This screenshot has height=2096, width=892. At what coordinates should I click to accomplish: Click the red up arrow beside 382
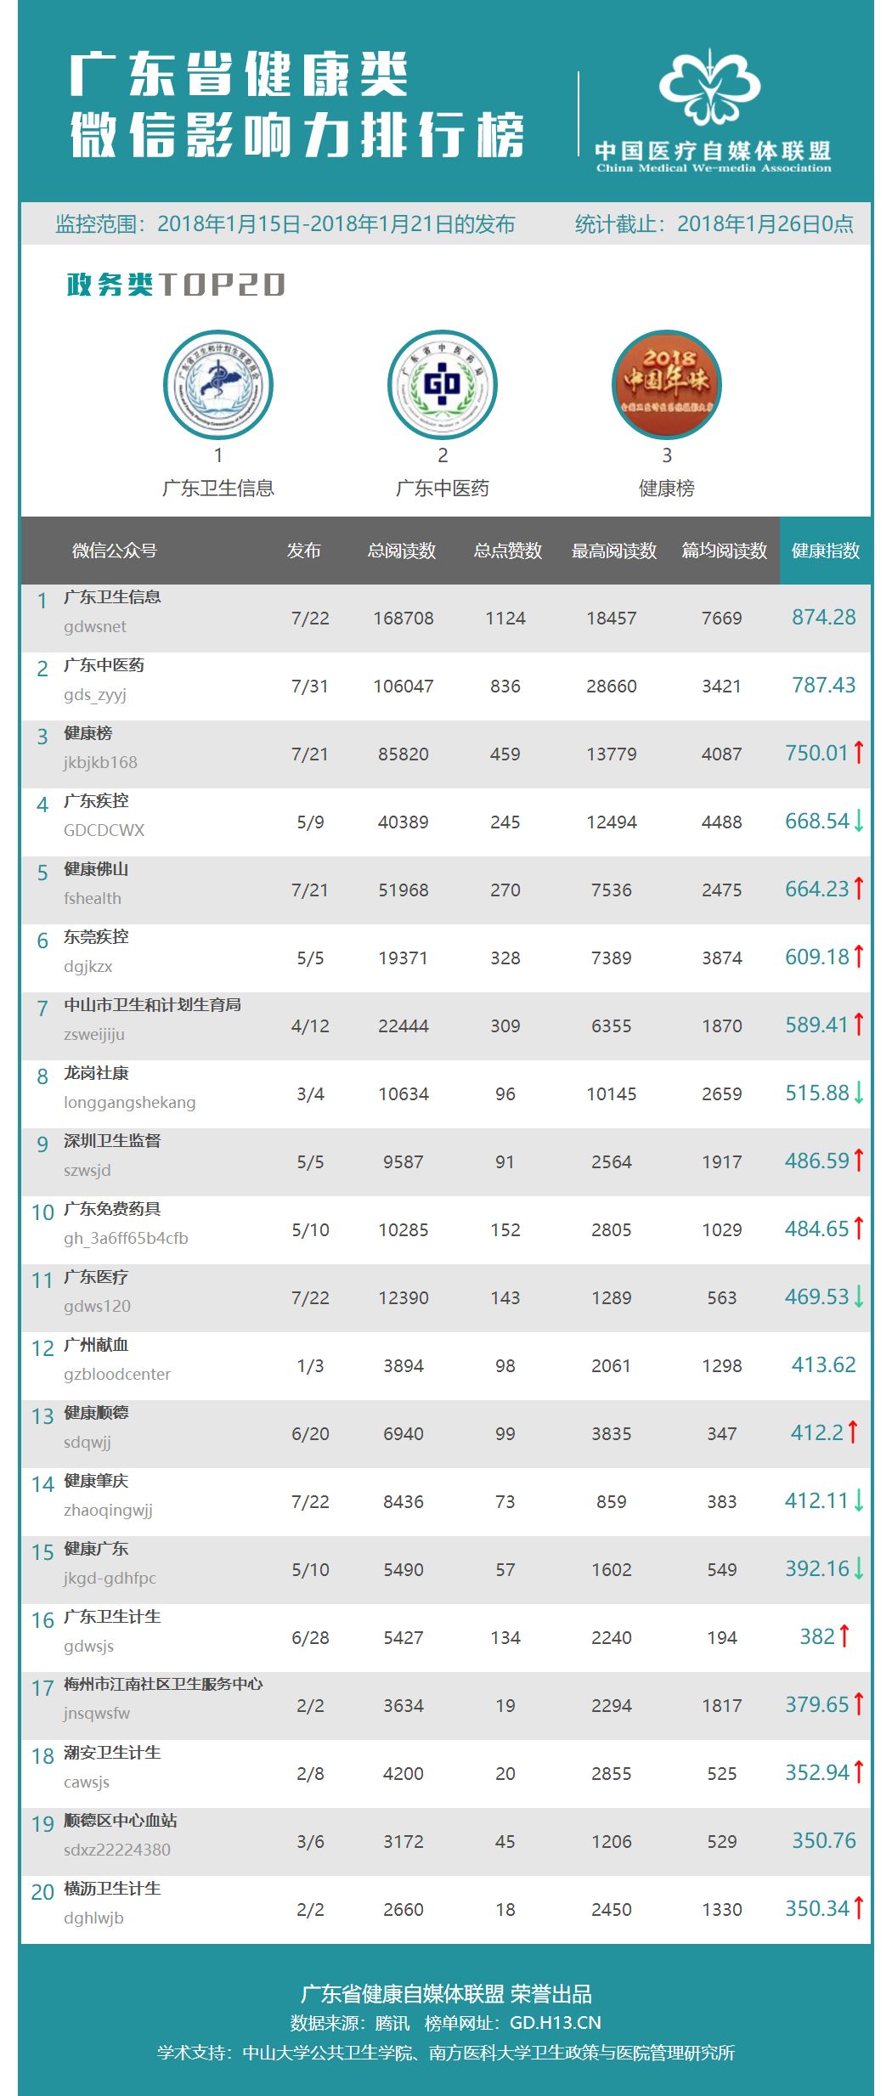844,1636
